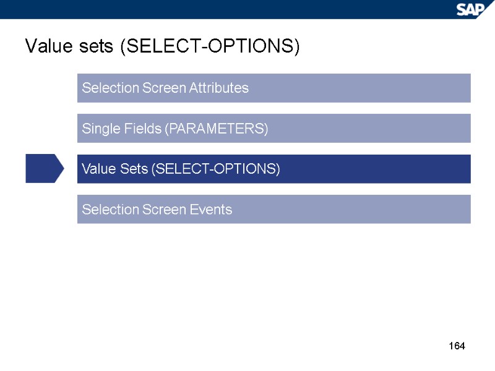Open the Single Fields (PARAMETERS) section

(x=273, y=129)
